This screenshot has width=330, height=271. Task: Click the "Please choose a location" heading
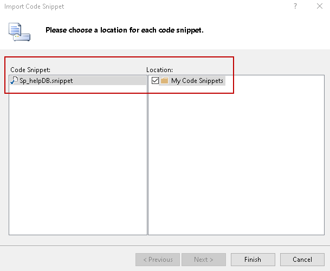point(124,30)
